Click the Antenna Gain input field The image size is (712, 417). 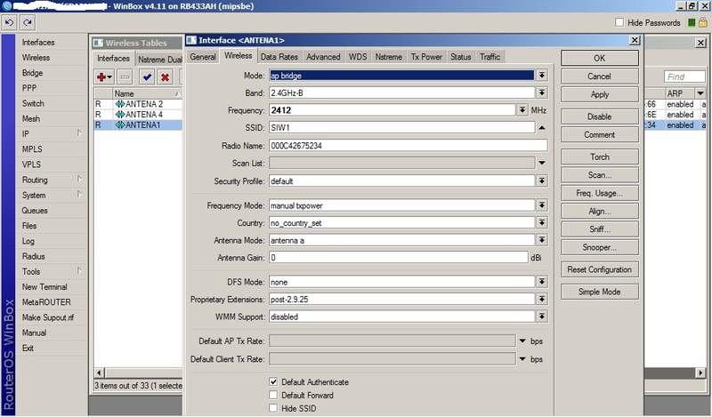tap(398, 258)
